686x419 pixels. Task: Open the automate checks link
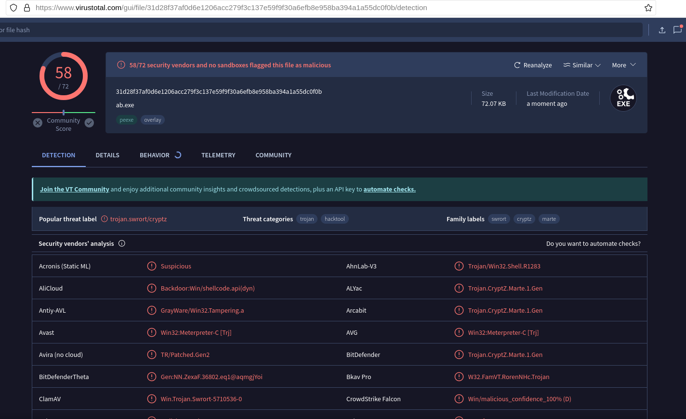click(389, 189)
